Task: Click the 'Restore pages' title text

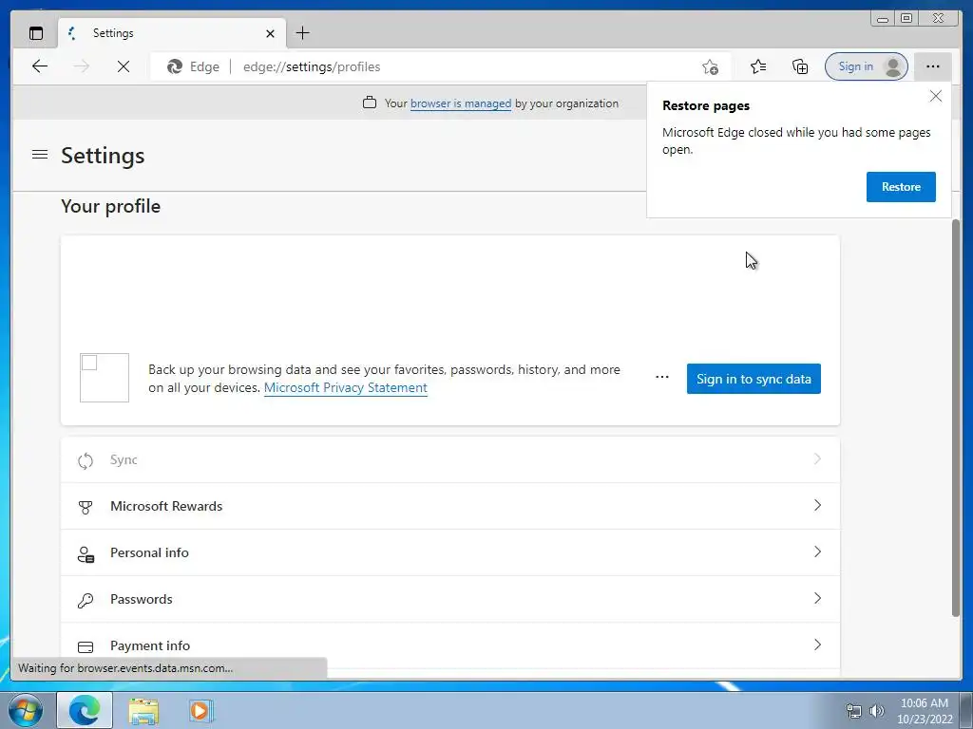Action: (706, 106)
